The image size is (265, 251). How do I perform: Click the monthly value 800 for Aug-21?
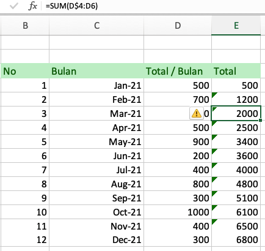(178, 184)
